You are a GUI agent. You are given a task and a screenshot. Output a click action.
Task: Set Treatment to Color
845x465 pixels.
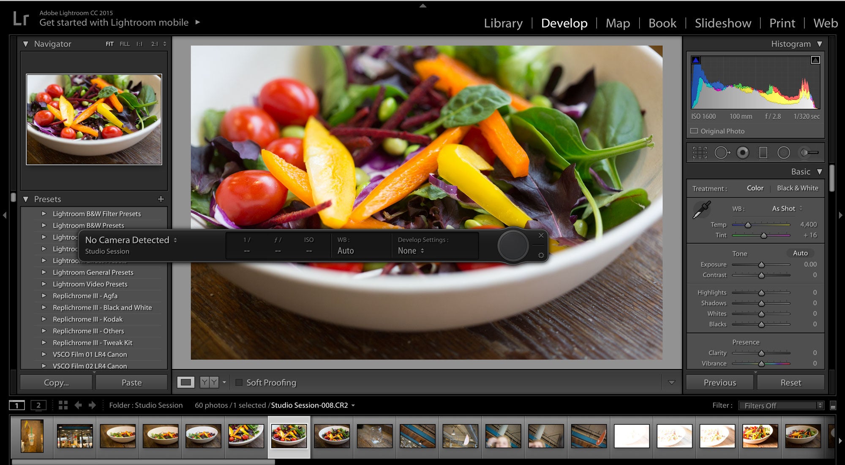(755, 188)
